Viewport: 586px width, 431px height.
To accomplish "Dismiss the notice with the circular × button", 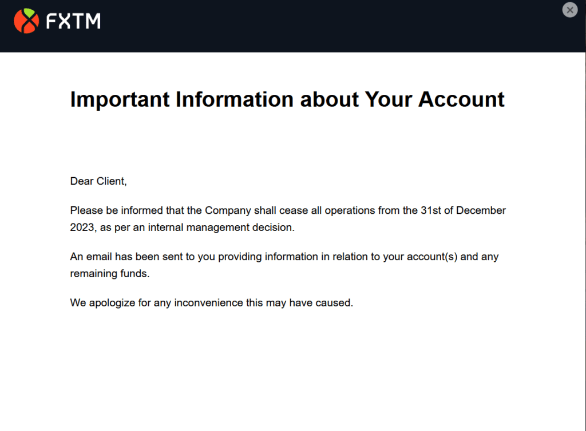I will (570, 10).
